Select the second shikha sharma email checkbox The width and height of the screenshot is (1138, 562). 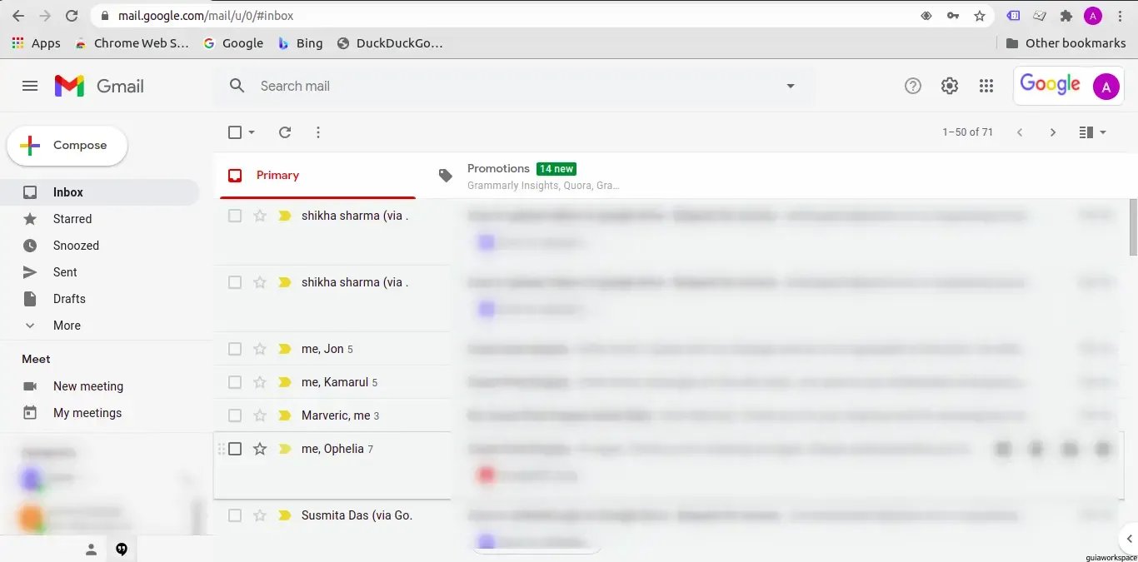point(235,282)
